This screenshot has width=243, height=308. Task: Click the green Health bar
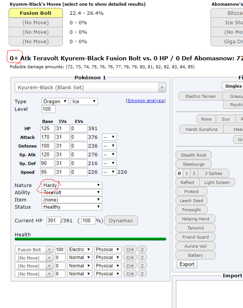[90, 239]
